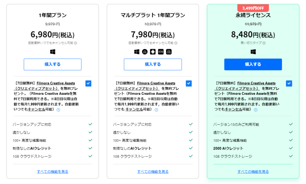Click the macOS icon in the マルチプラット plan
This screenshot has width=306, height=184.
click(145, 52)
